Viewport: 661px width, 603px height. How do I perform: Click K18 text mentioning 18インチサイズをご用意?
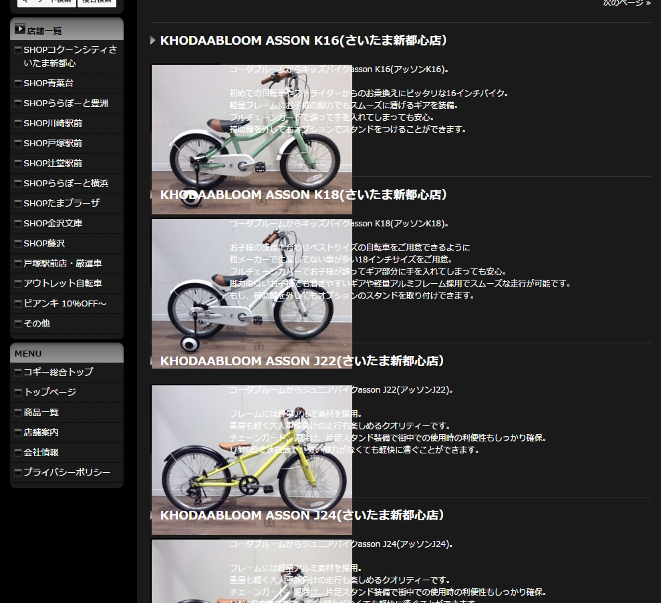342,259
